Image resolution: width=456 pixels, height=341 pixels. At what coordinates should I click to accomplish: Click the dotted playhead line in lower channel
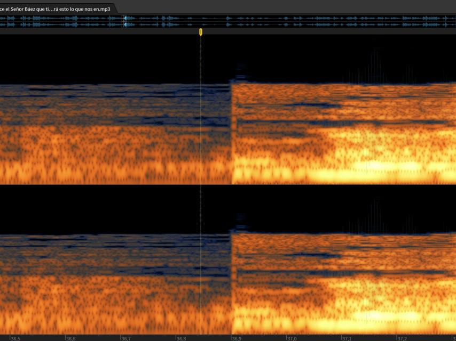[201, 266]
